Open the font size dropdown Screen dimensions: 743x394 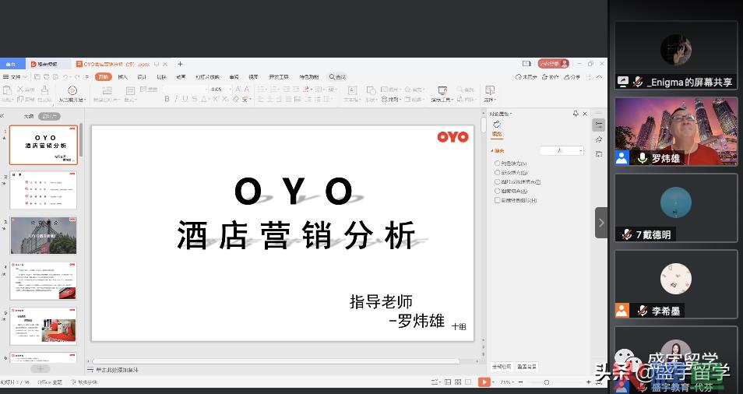230,89
